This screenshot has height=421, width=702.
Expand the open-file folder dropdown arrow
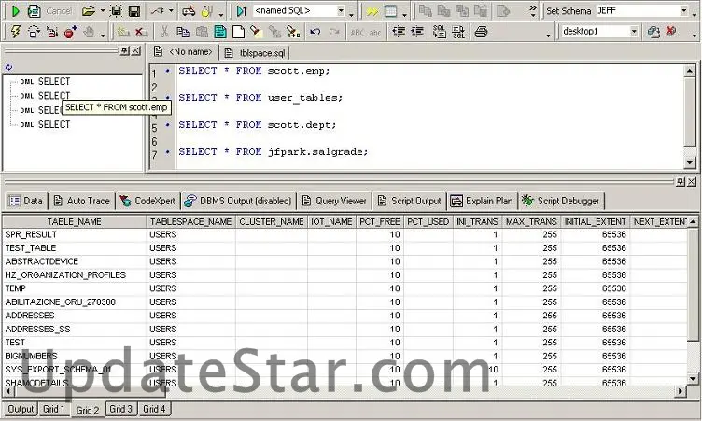[103, 11]
